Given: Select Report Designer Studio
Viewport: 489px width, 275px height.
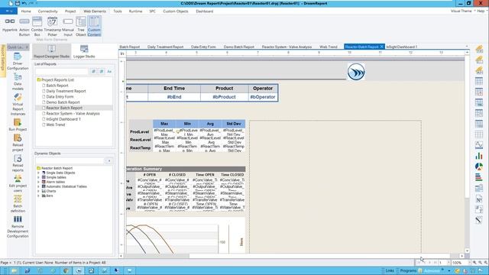Looking at the screenshot, I should 51,51.
